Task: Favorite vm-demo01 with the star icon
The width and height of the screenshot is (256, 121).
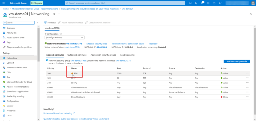Action: tap(54, 14)
